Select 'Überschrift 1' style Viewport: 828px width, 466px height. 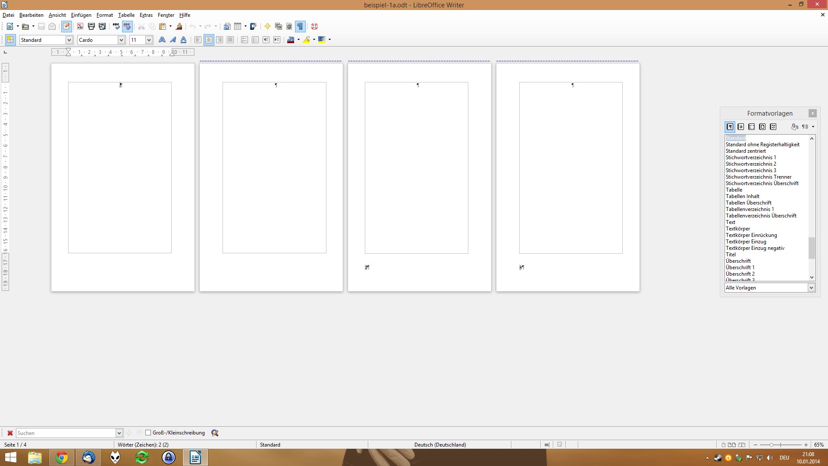point(740,268)
